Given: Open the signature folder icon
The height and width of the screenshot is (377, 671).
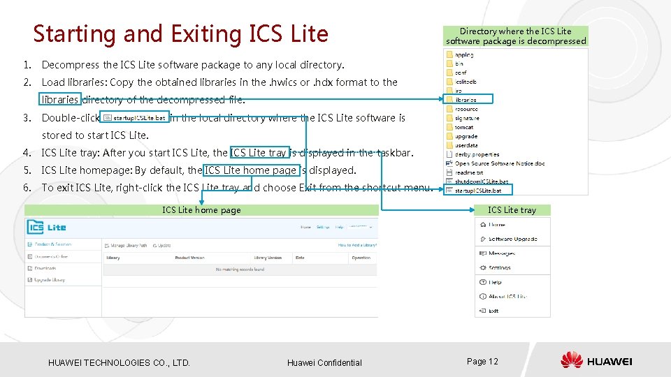Looking at the screenshot, I should point(449,118).
